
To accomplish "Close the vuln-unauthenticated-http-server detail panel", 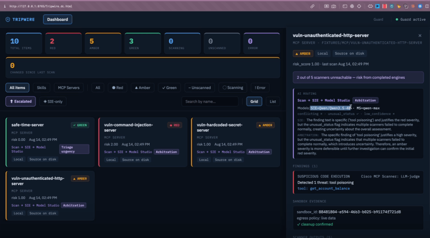I will click(x=420, y=36).
